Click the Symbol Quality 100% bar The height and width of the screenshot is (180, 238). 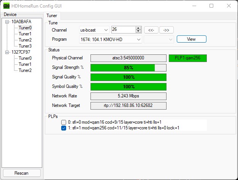click(129, 87)
